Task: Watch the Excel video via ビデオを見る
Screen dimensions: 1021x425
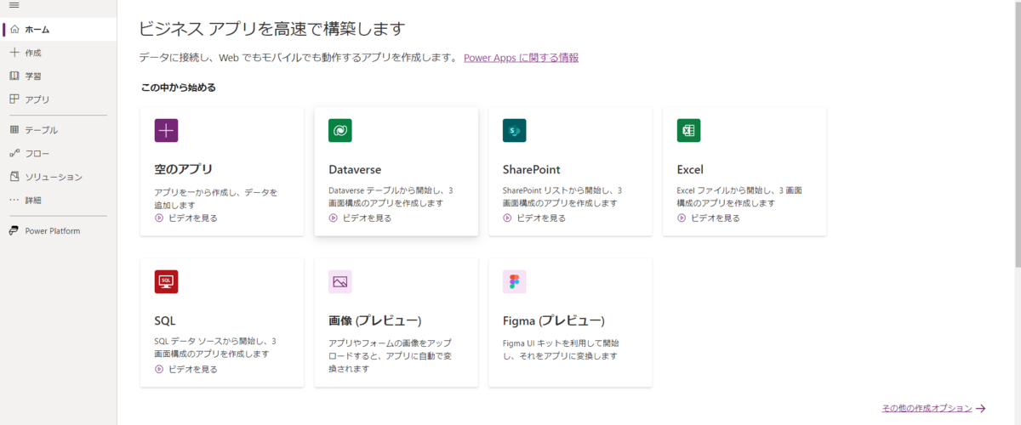Action: click(715, 218)
